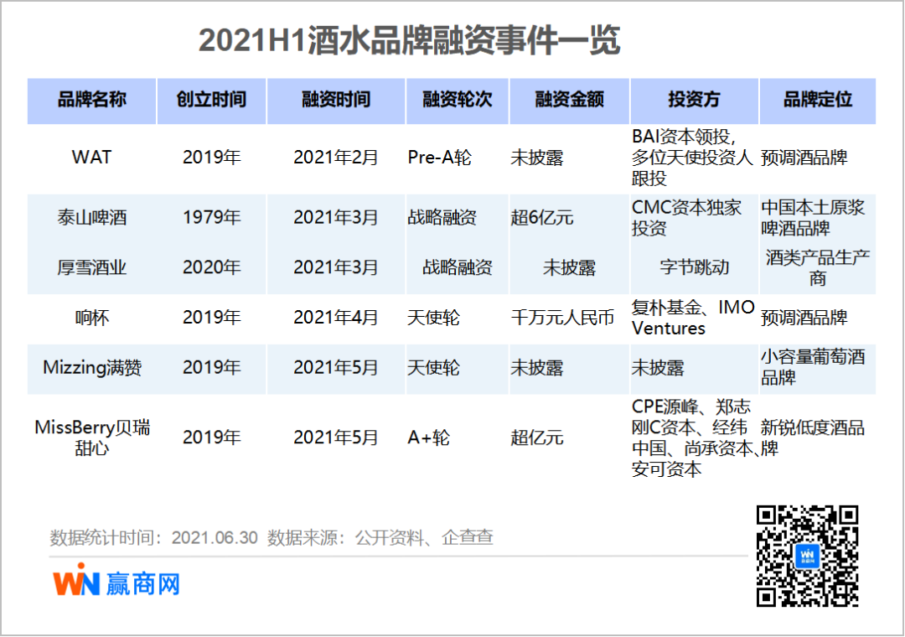Click the "1979年" founding year
This screenshot has height=637, width=905.
click(x=211, y=217)
